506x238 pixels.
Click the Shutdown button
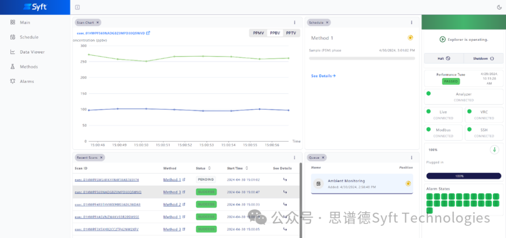(484, 59)
